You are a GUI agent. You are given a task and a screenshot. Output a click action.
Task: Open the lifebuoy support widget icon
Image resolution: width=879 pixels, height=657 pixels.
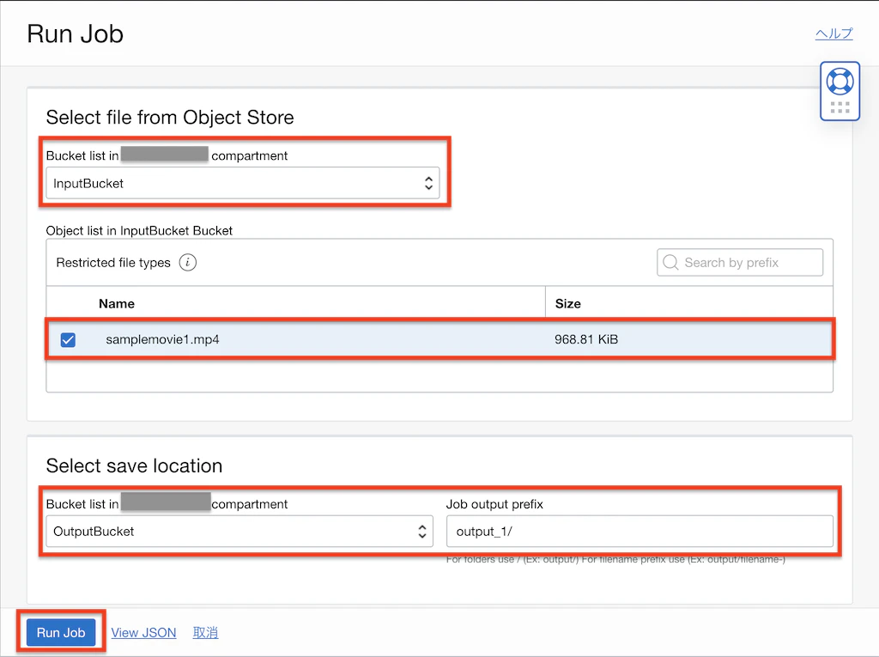840,82
